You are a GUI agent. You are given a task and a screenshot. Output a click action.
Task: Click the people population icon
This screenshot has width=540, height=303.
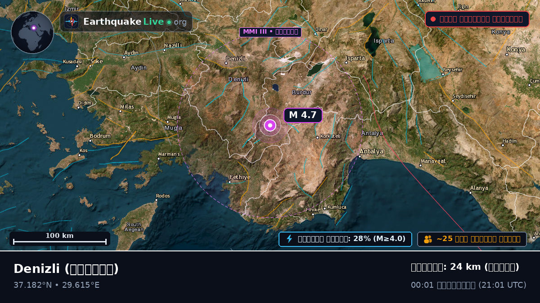428,239
